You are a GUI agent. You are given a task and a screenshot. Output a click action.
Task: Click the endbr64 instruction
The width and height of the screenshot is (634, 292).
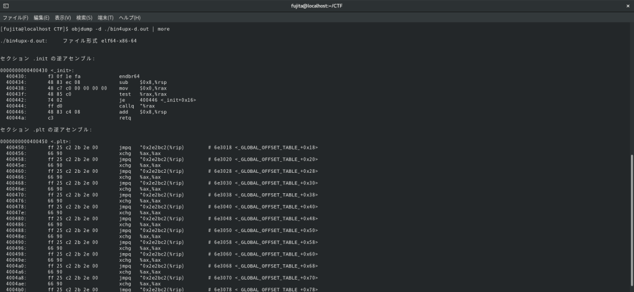tap(129, 77)
